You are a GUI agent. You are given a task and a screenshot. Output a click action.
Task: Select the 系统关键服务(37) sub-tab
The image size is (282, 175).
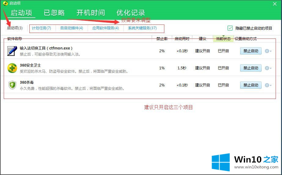coord(142,28)
